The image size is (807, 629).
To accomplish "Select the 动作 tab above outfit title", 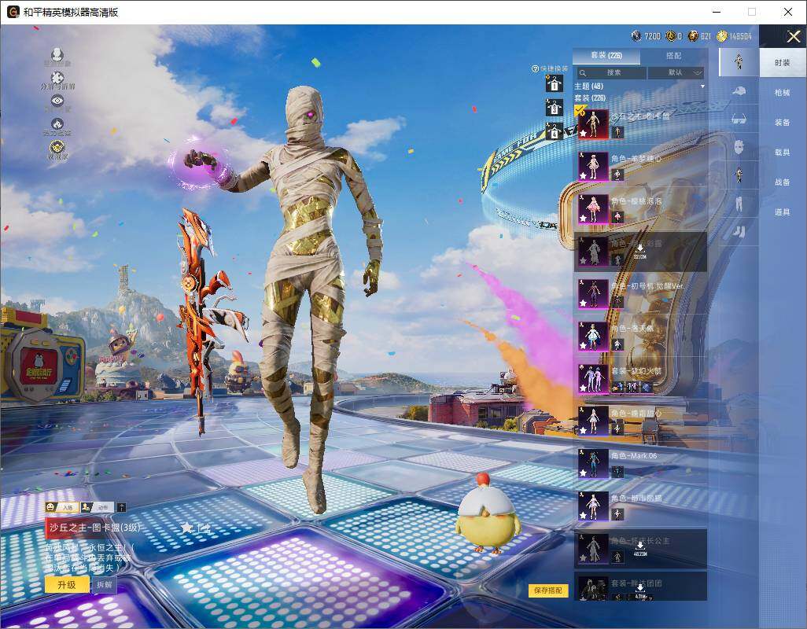I will point(96,508).
